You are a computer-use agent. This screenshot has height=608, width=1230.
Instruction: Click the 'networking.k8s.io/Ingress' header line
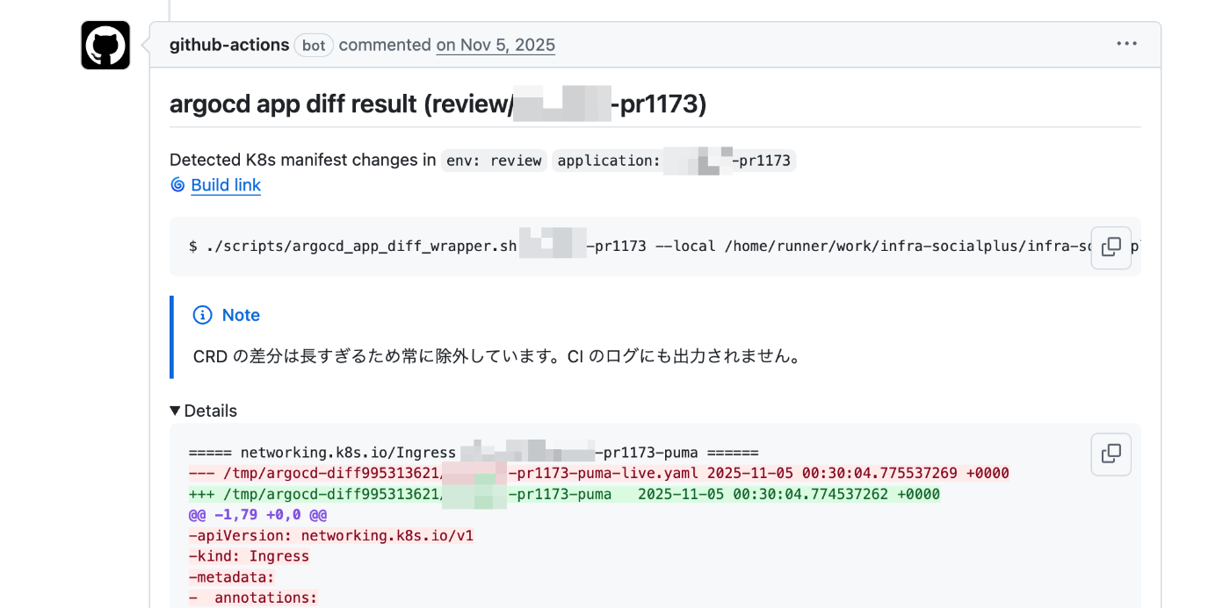(474, 453)
